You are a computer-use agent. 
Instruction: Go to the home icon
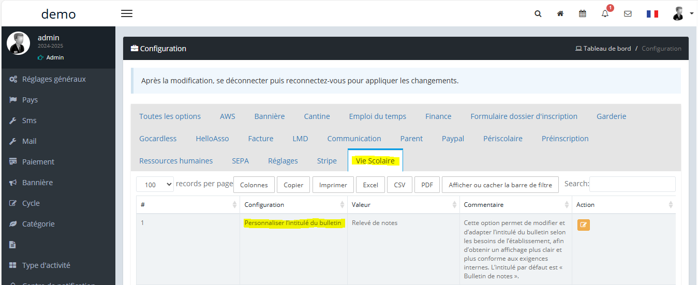point(560,14)
